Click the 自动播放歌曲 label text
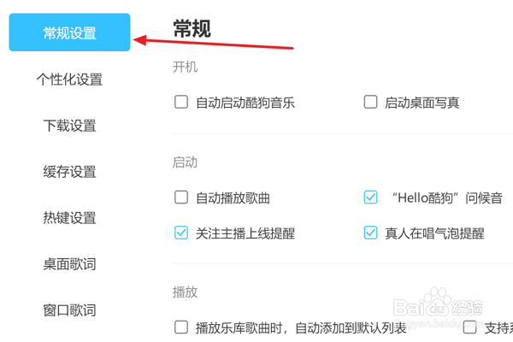This screenshot has height=342, width=513. click(x=233, y=198)
